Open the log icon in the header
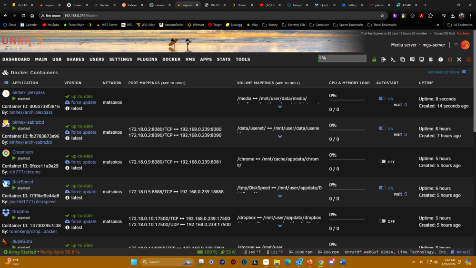Viewport: 476px width, 268px height. pyautogui.click(x=431, y=60)
